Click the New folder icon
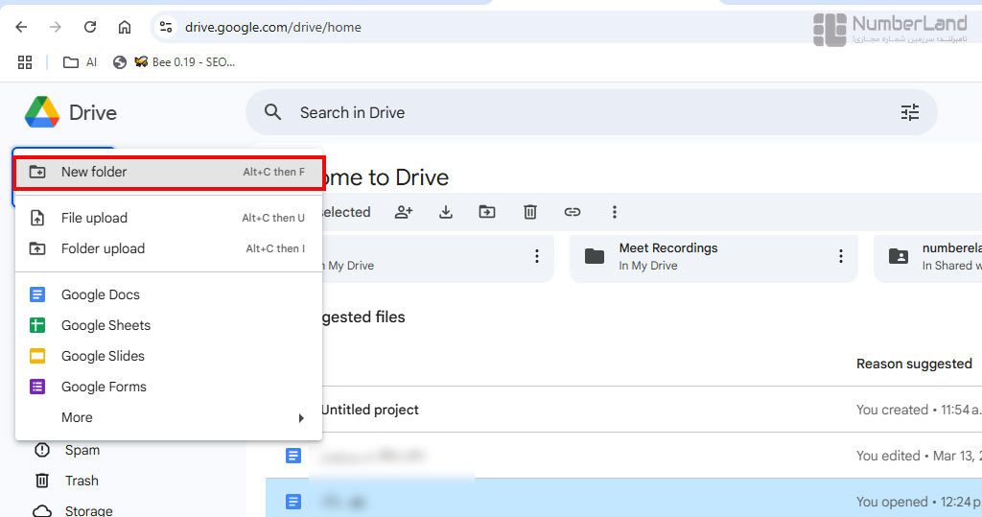The image size is (982, 517). (37, 172)
